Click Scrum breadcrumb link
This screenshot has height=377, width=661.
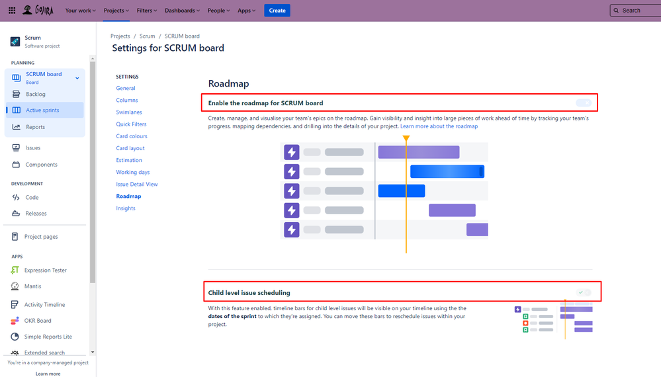click(x=147, y=36)
